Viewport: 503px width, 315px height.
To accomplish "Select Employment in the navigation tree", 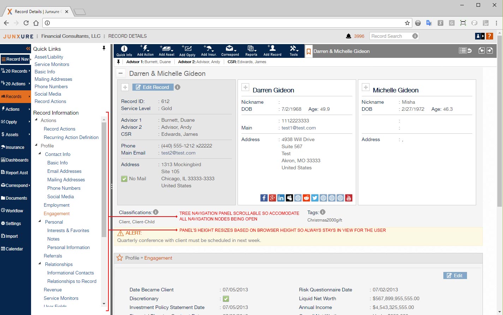I will click(x=56, y=205).
